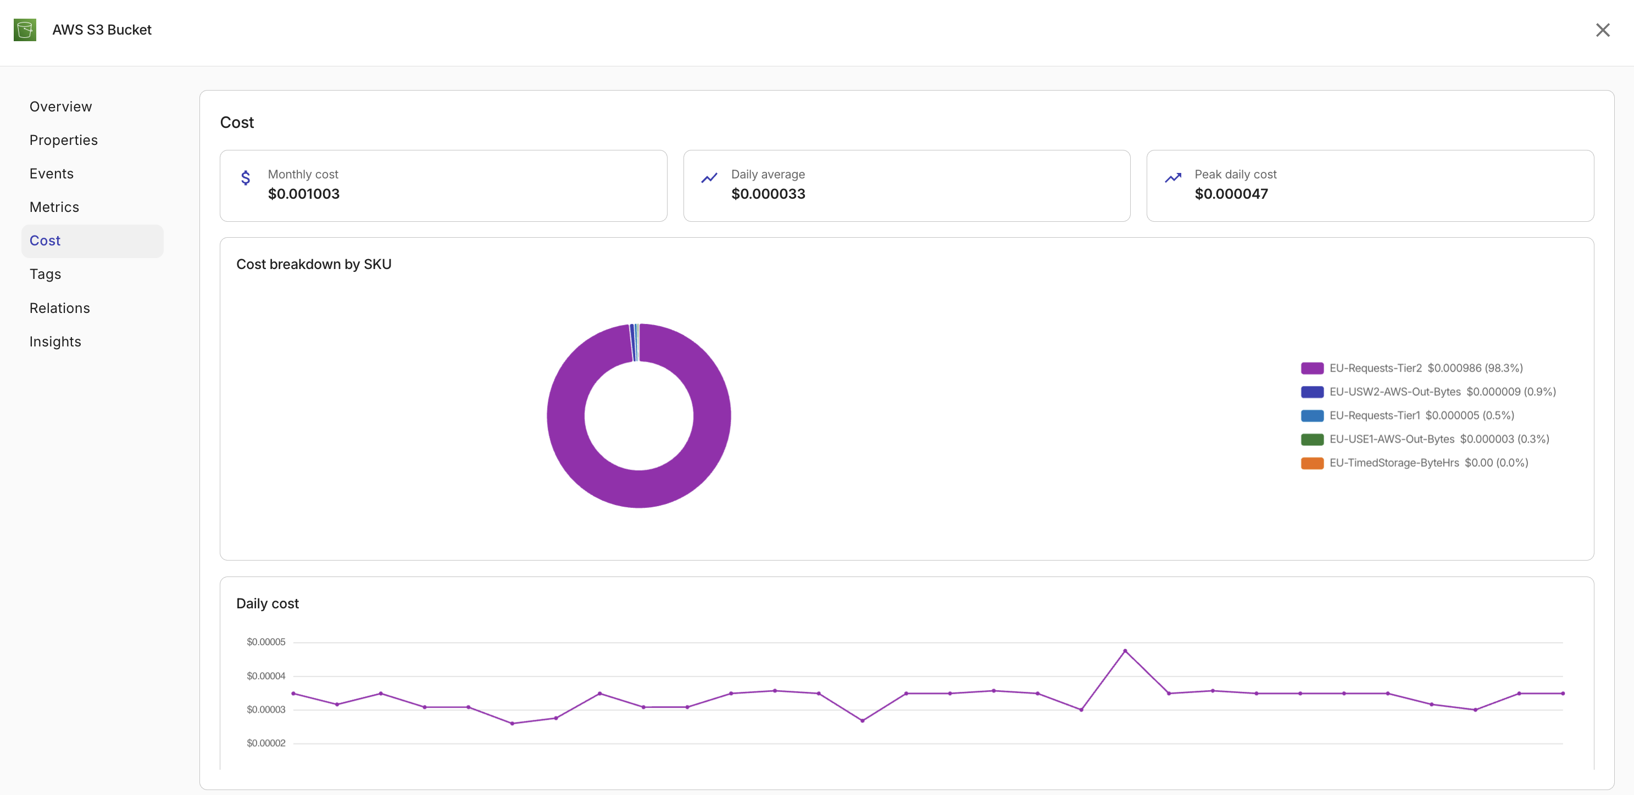The width and height of the screenshot is (1634, 795).
Task: Click the EU-Requests-Tier1 $0.000005 legend label
Action: click(1421, 416)
